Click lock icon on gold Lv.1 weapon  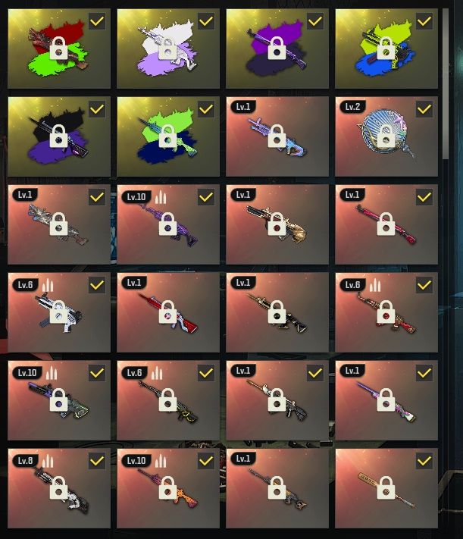277,224
